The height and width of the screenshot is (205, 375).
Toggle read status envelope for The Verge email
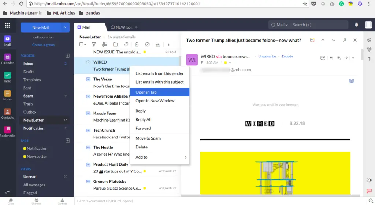pos(88,79)
